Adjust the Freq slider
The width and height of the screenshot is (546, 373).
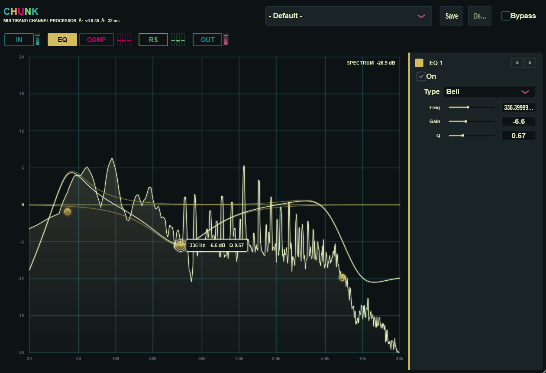pos(472,107)
